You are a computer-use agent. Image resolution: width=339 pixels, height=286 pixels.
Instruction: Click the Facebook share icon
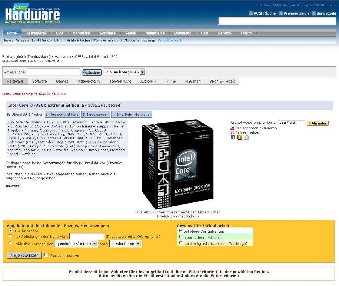(233, 137)
